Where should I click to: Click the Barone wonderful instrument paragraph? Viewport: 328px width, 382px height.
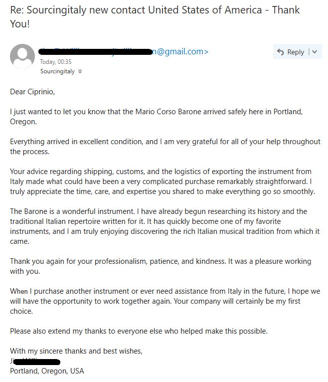click(164, 226)
